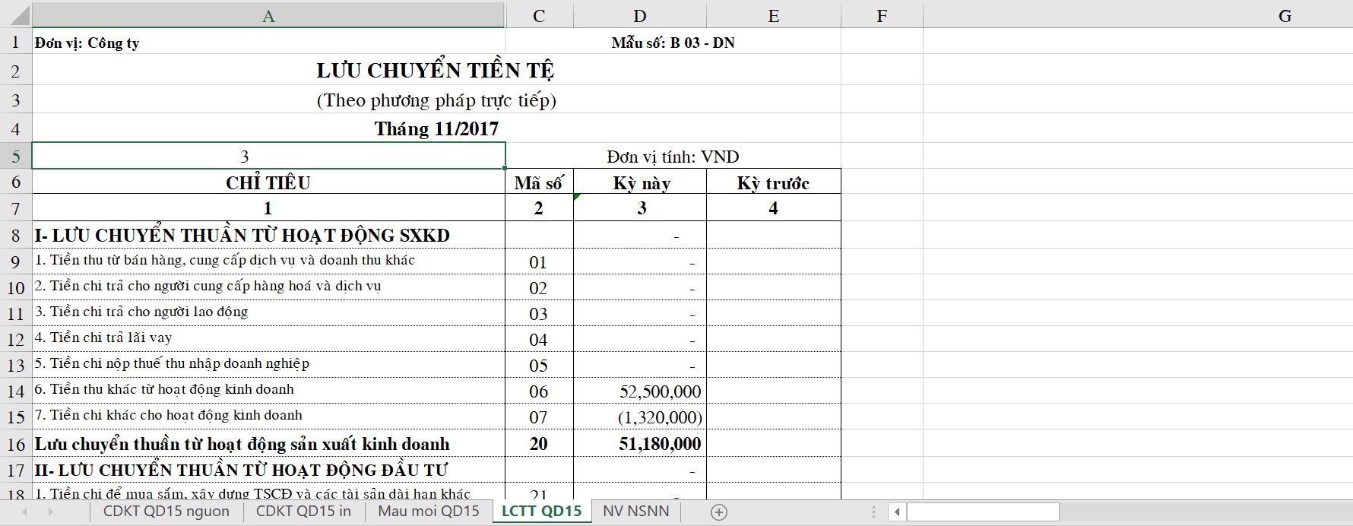Select the Kỳ trước header cell
Viewport: 1353px width, 526px height.
point(773,183)
